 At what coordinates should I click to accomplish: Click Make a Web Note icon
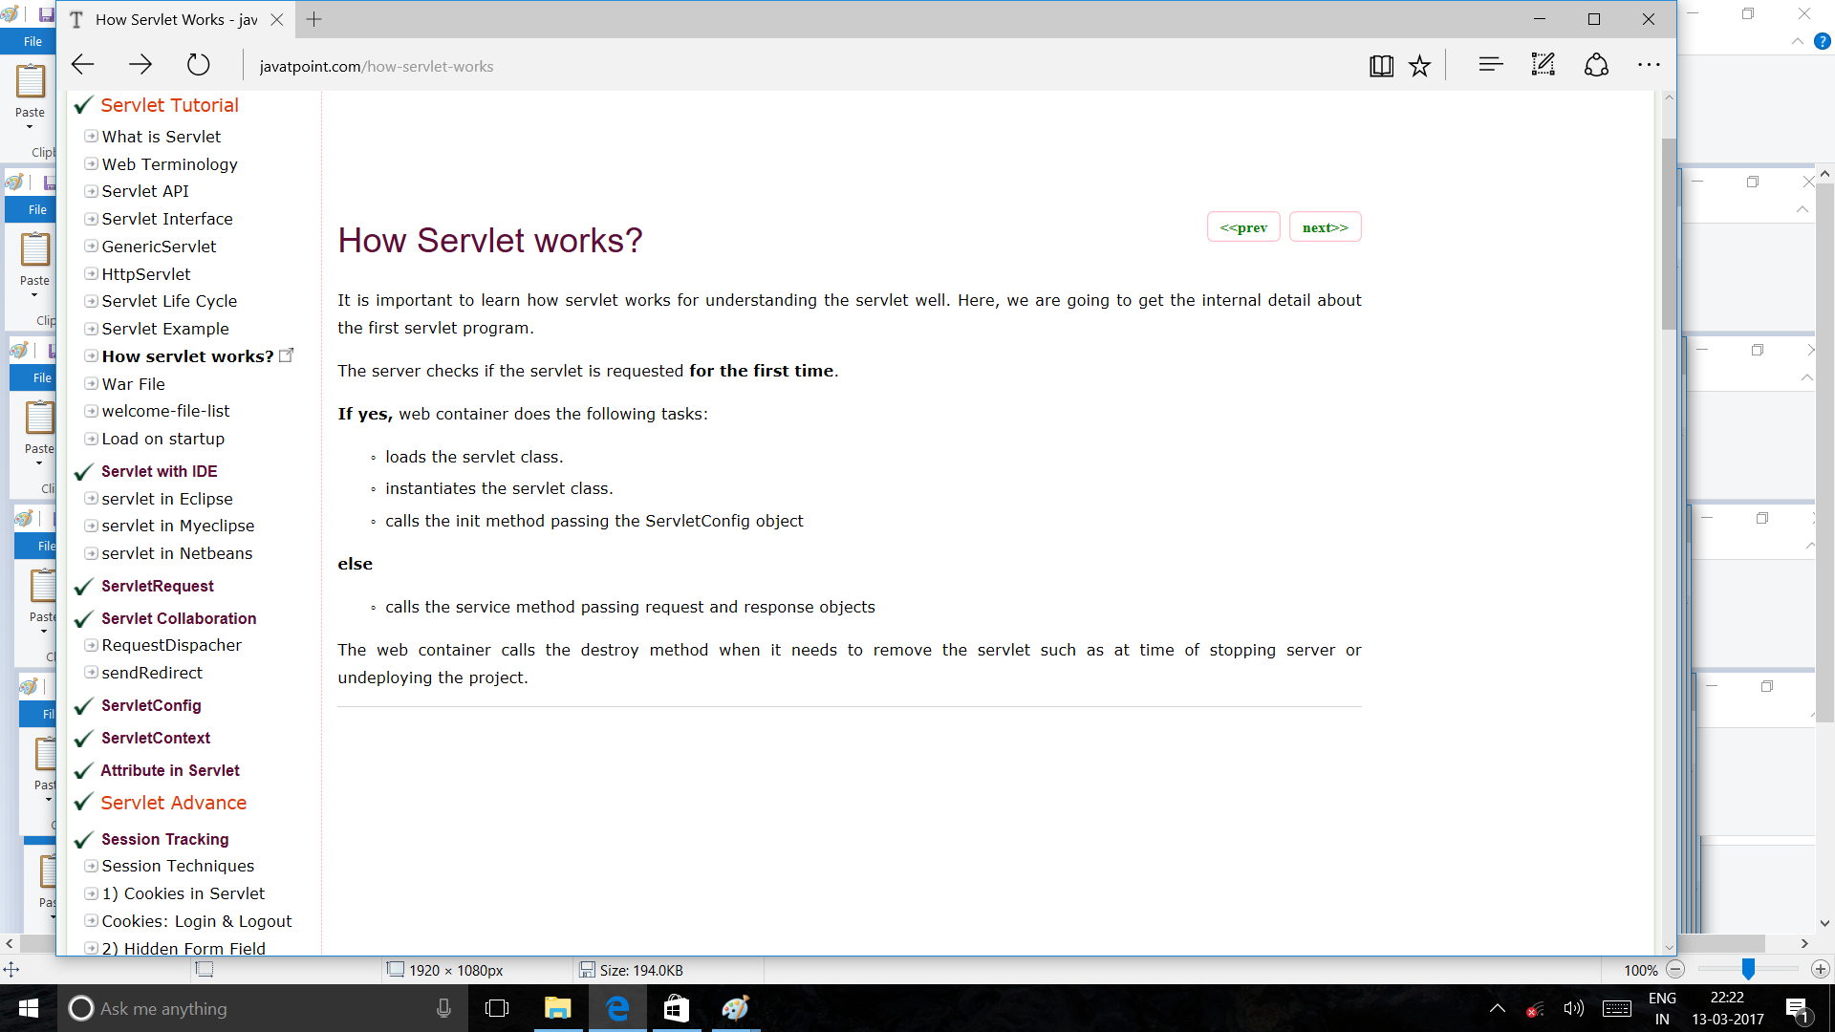tap(1543, 65)
